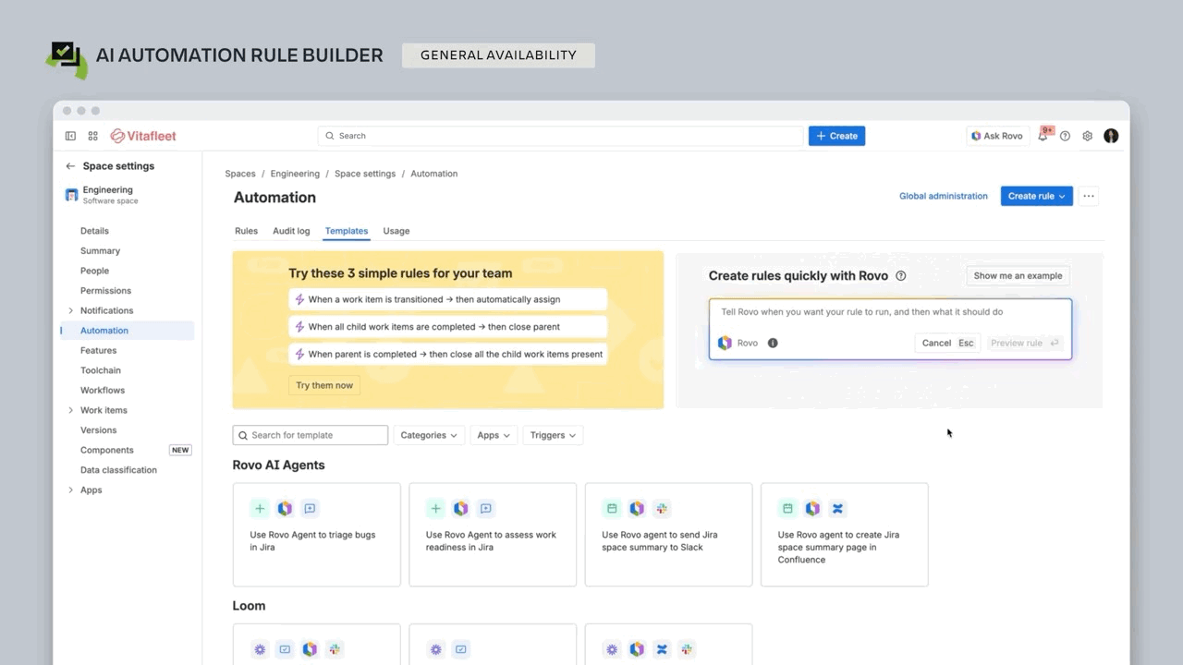Open the Categories dropdown

[x=429, y=435]
